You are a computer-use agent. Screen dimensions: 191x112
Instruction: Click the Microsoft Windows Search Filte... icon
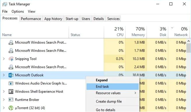pyautogui.click(x=11, y=51)
